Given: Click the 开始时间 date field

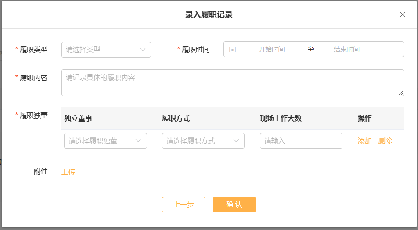Looking at the screenshot, I should coord(272,49).
